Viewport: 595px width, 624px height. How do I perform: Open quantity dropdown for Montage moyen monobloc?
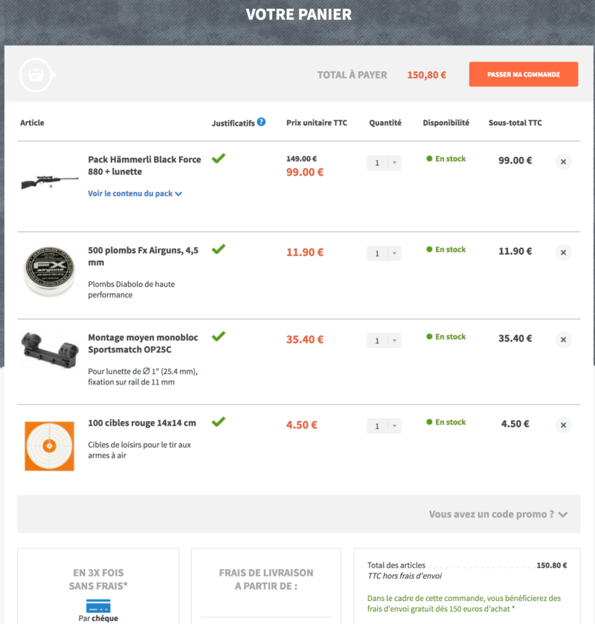(x=384, y=340)
